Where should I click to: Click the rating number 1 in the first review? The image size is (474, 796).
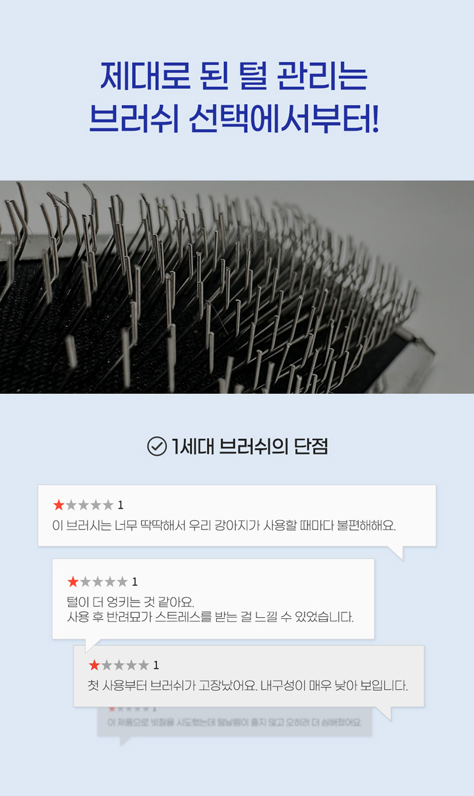click(120, 505)
